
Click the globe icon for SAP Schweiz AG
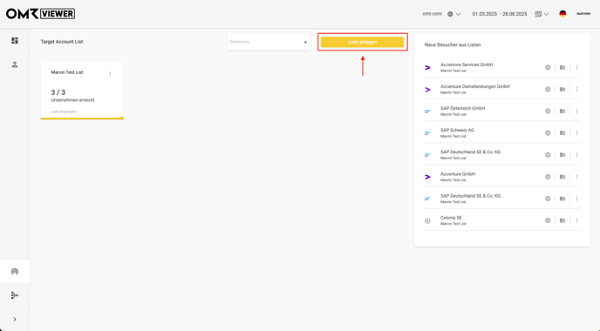tap(548, 133)
